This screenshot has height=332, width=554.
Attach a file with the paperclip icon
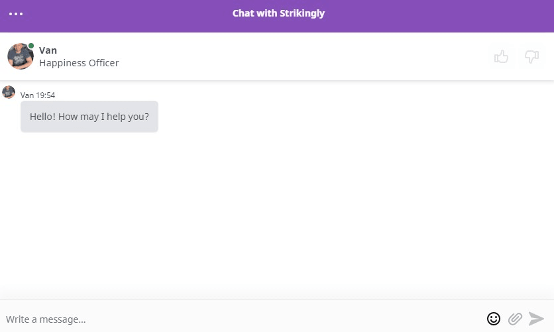[515, 319]
